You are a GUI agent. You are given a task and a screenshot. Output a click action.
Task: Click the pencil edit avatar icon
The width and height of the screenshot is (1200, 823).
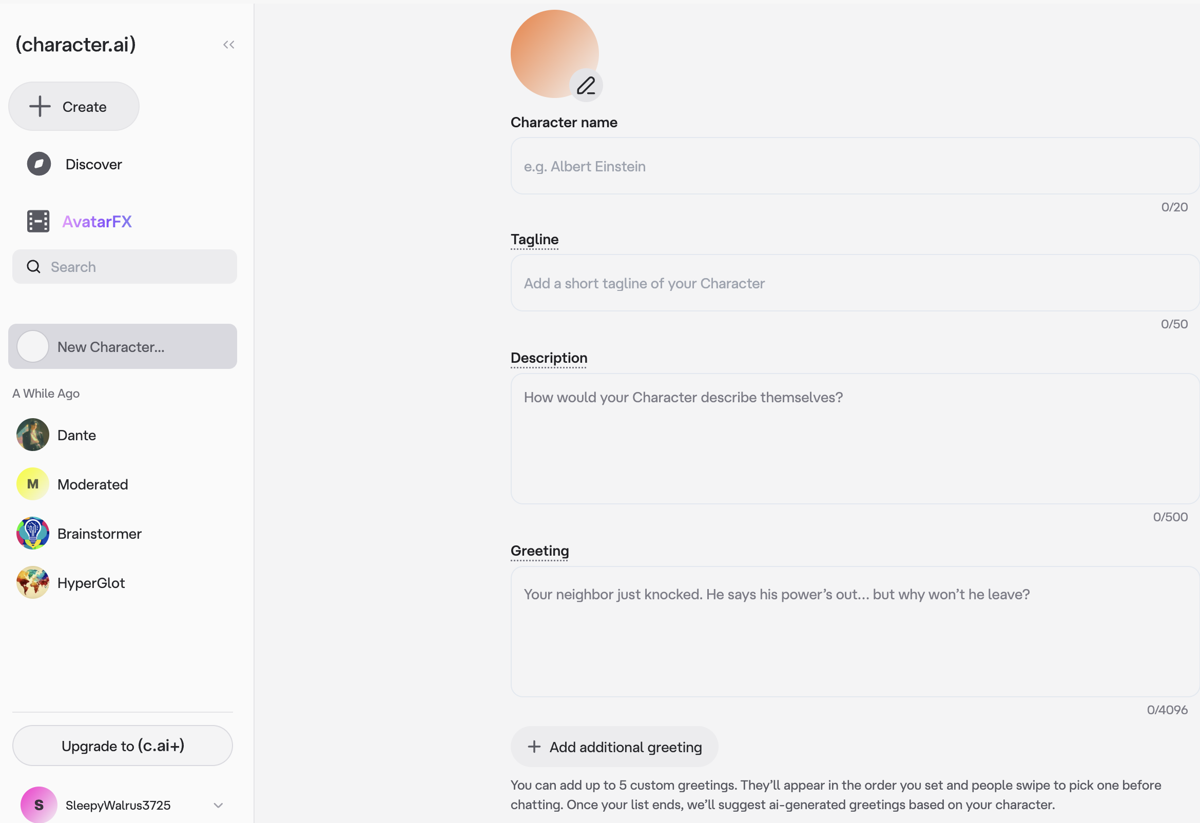586,85
